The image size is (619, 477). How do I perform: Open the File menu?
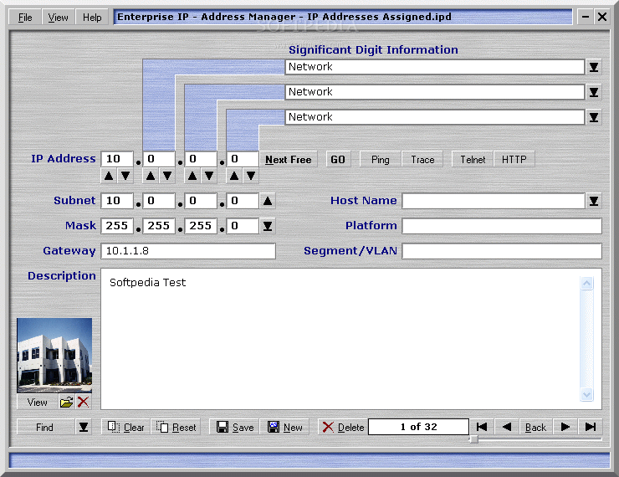[25, 18]
